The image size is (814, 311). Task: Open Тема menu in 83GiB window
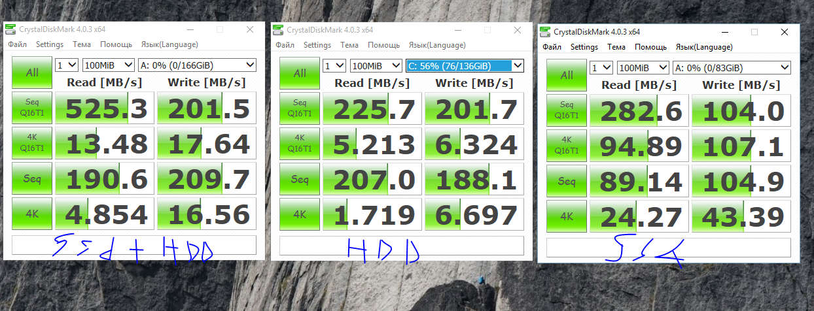[616, 47]
